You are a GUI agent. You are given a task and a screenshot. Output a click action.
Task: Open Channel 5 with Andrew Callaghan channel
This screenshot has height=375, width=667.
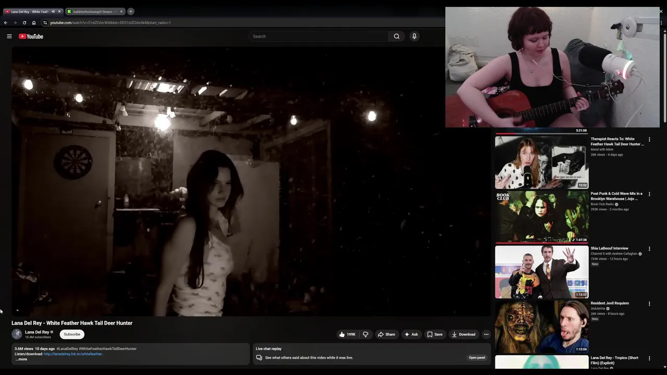coord(614,254)
